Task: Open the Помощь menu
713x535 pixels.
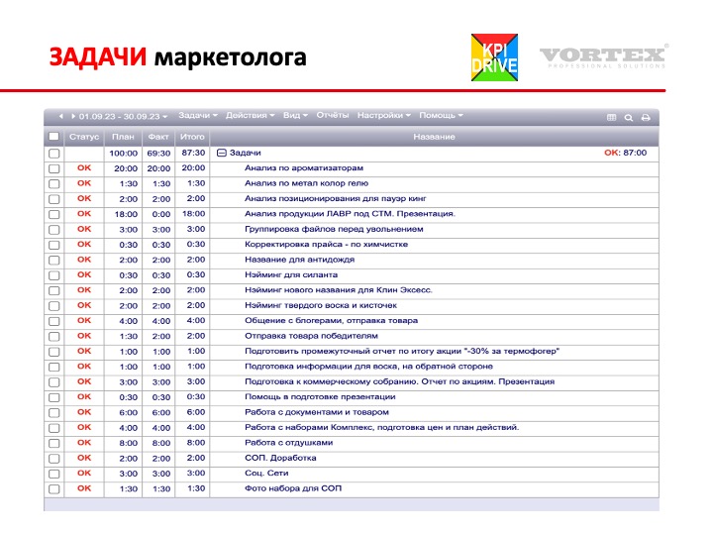Action: tap(441, 116)
